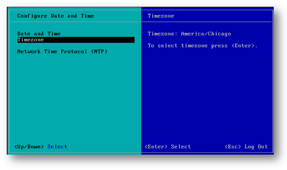Click the <Enter> Select hint
Viewport: 287px width, 170px height.
tap(168, 146)
